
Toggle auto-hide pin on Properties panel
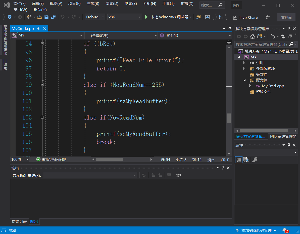click(x=289, y=145)
